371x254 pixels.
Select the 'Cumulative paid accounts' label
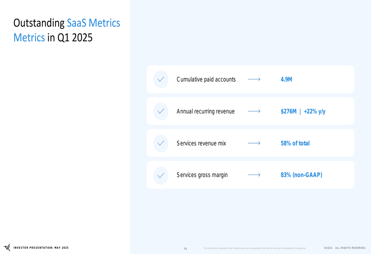tap(206, 79)
